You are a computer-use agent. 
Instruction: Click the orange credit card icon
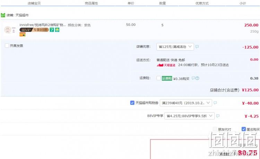(x=23, y=35)
